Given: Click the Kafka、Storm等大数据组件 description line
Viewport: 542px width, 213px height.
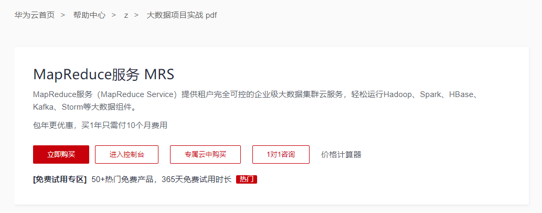Looking at the screenshot, I should point(84,107).
